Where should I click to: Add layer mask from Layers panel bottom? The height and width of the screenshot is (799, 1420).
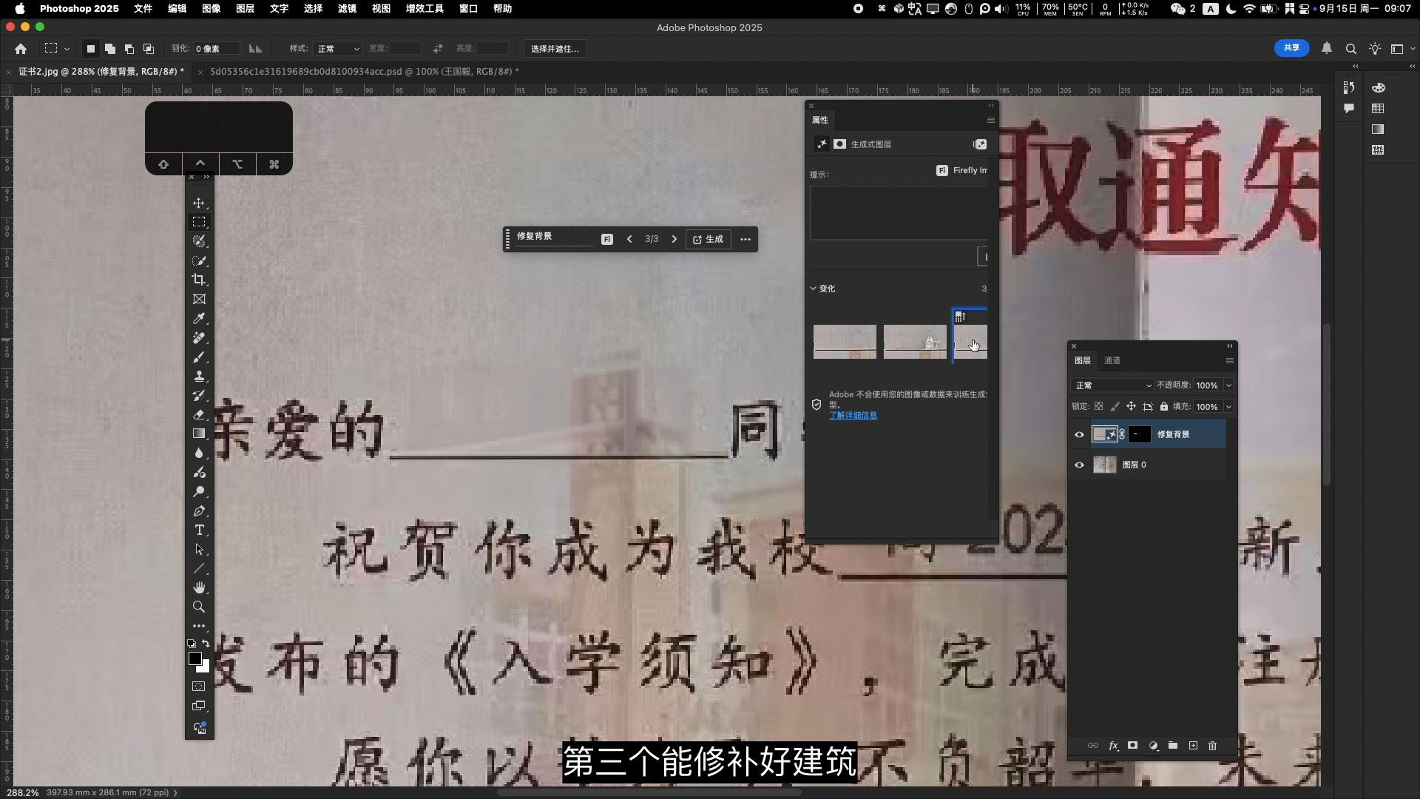point(1132,746)
